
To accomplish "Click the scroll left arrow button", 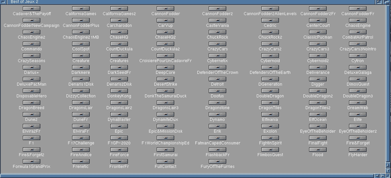I will click(377, 176).
